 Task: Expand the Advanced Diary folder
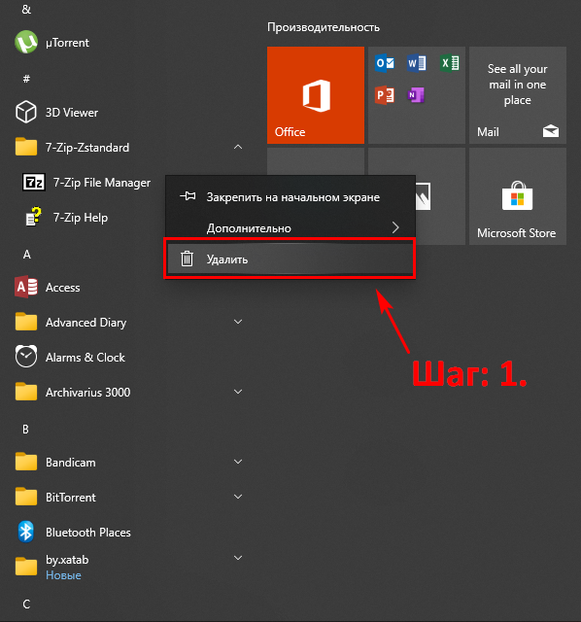pos(238,322)
